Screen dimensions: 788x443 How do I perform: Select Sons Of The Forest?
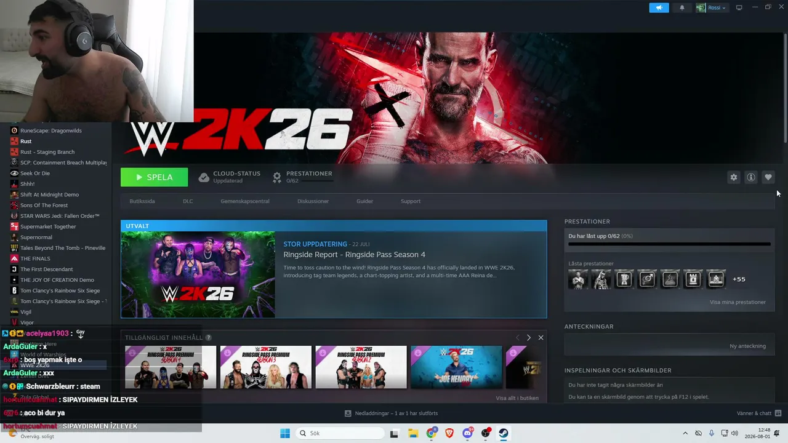[x=44, y=206]
